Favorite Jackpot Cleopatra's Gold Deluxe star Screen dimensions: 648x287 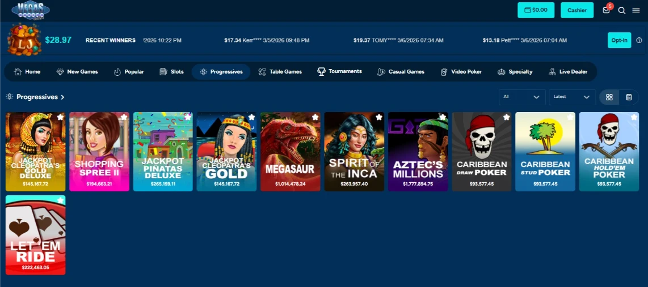coord(60,118)
